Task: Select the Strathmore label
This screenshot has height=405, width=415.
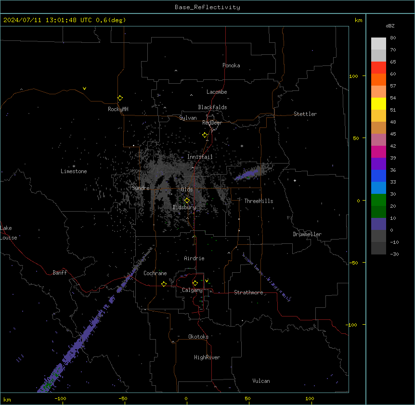Action: pos(248,292)
